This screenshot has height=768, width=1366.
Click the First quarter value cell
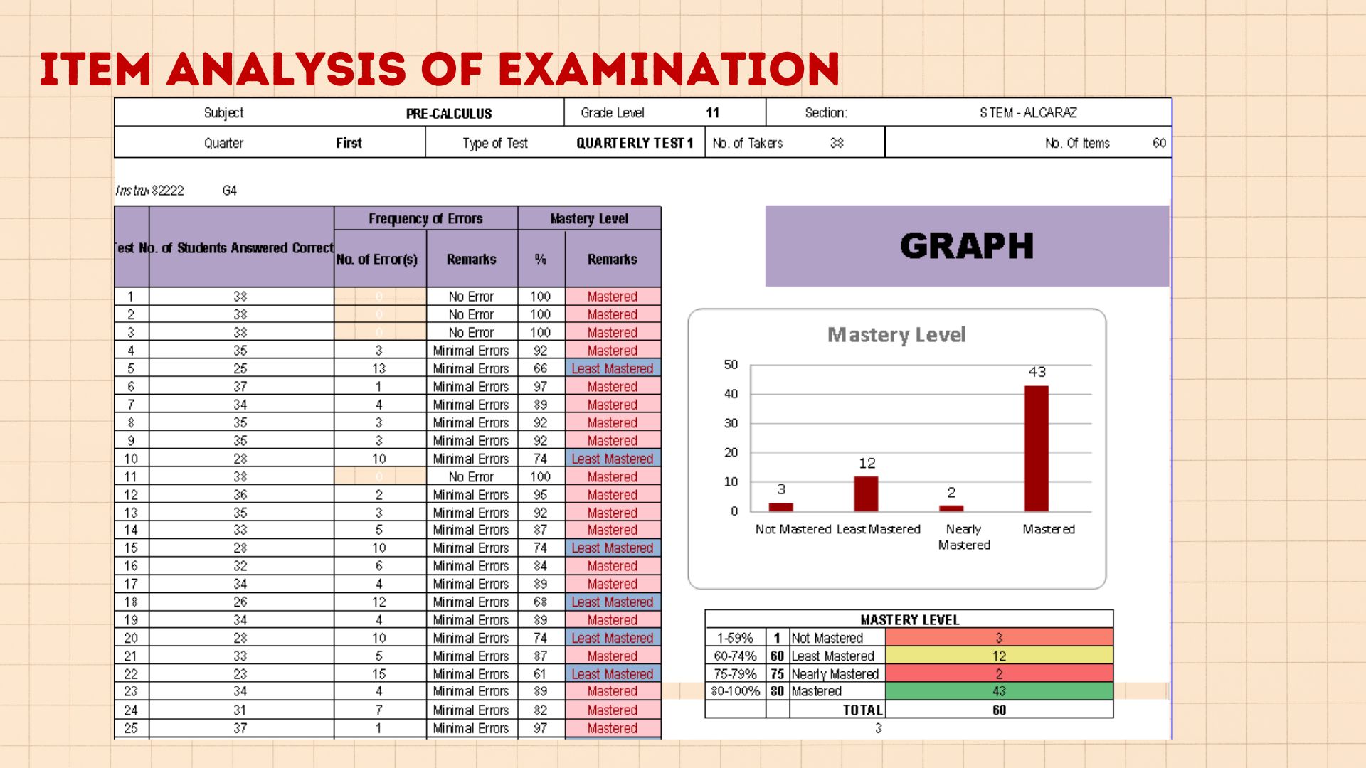point(349,143)
